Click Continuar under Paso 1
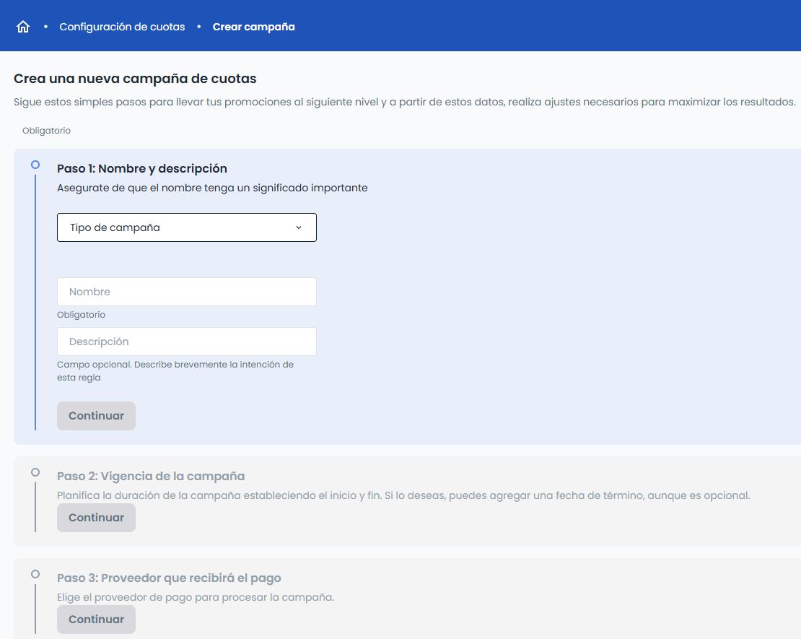 pyautogui.click(x=96, y=416)
